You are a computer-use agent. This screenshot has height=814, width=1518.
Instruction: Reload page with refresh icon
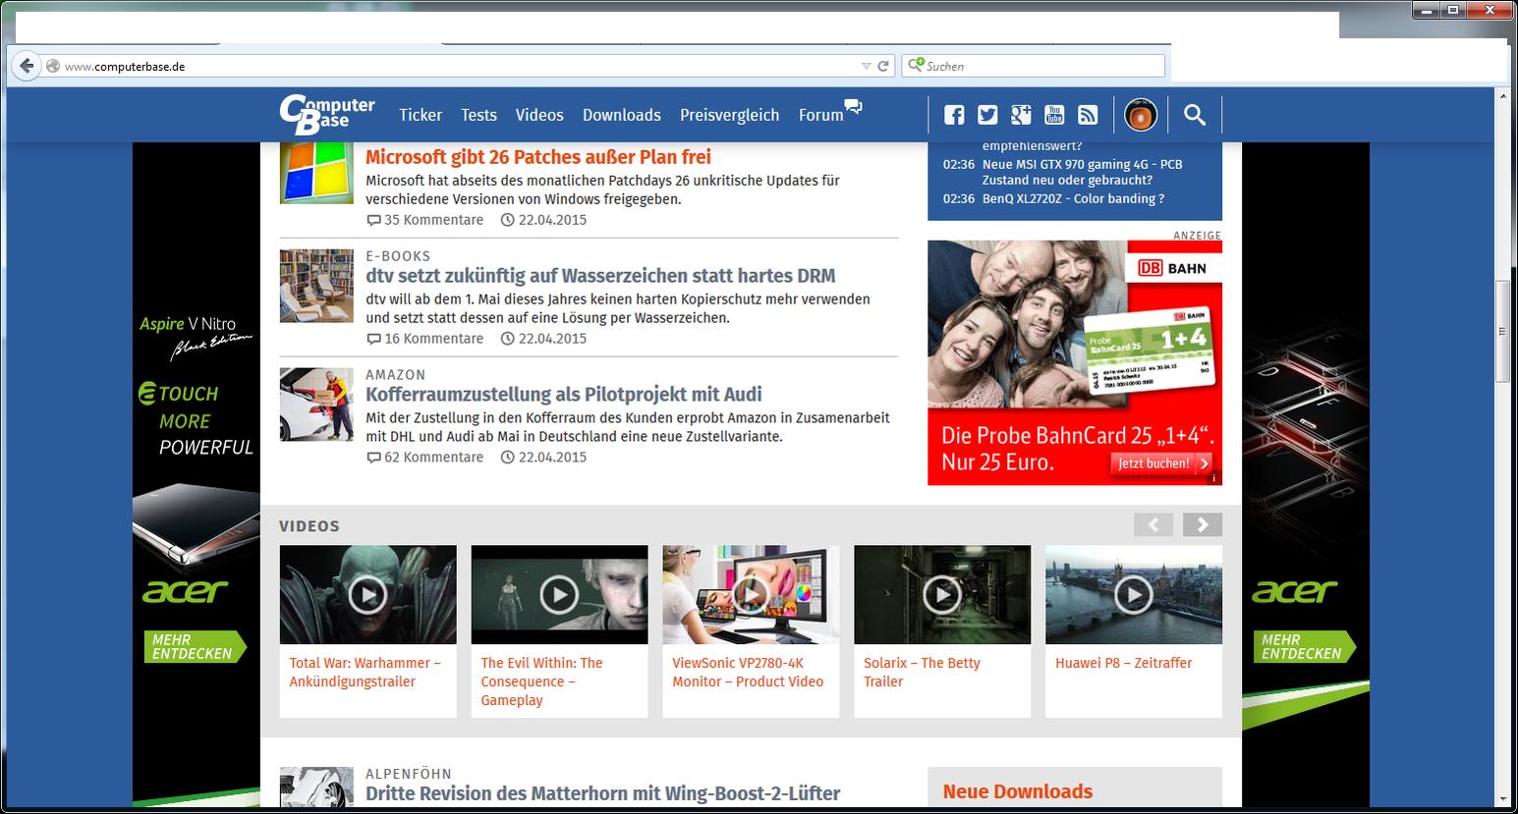point(883,66)
